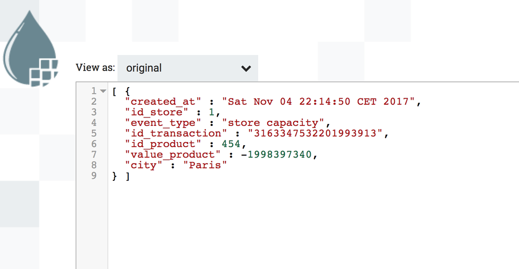Click the "event_type" key
Viewport: 519px width, 269px height.
[163, 123]
